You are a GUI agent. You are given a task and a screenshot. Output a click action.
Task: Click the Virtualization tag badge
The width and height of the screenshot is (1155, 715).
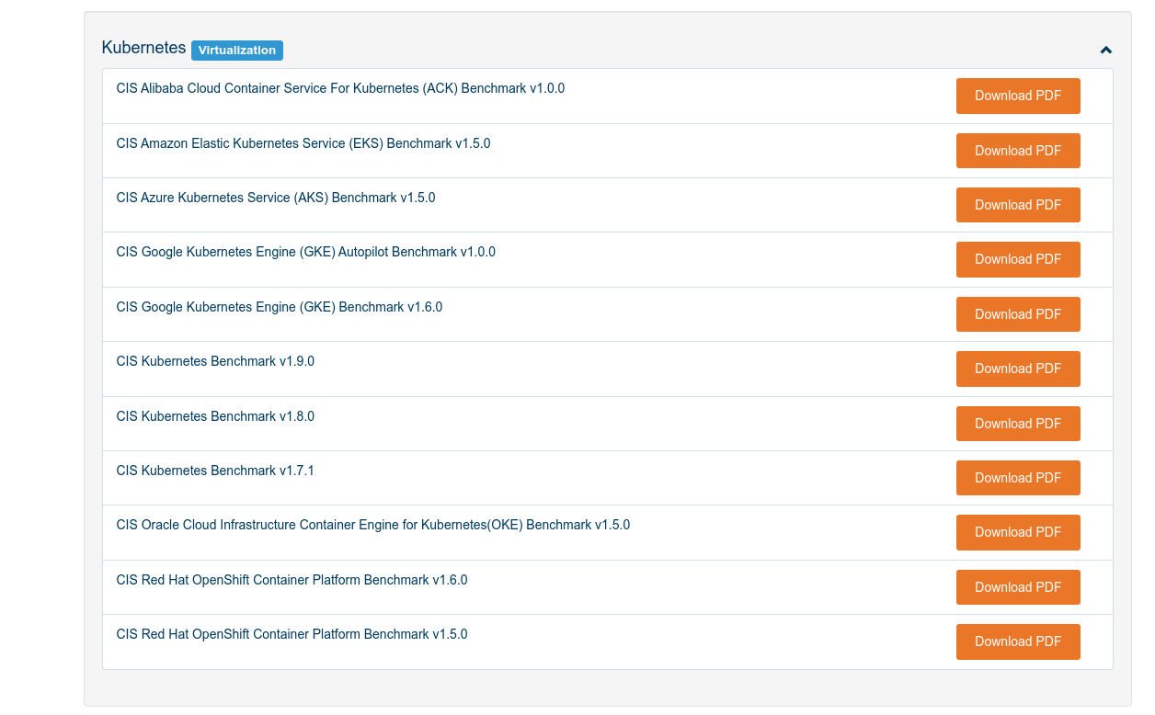(237, 51)
